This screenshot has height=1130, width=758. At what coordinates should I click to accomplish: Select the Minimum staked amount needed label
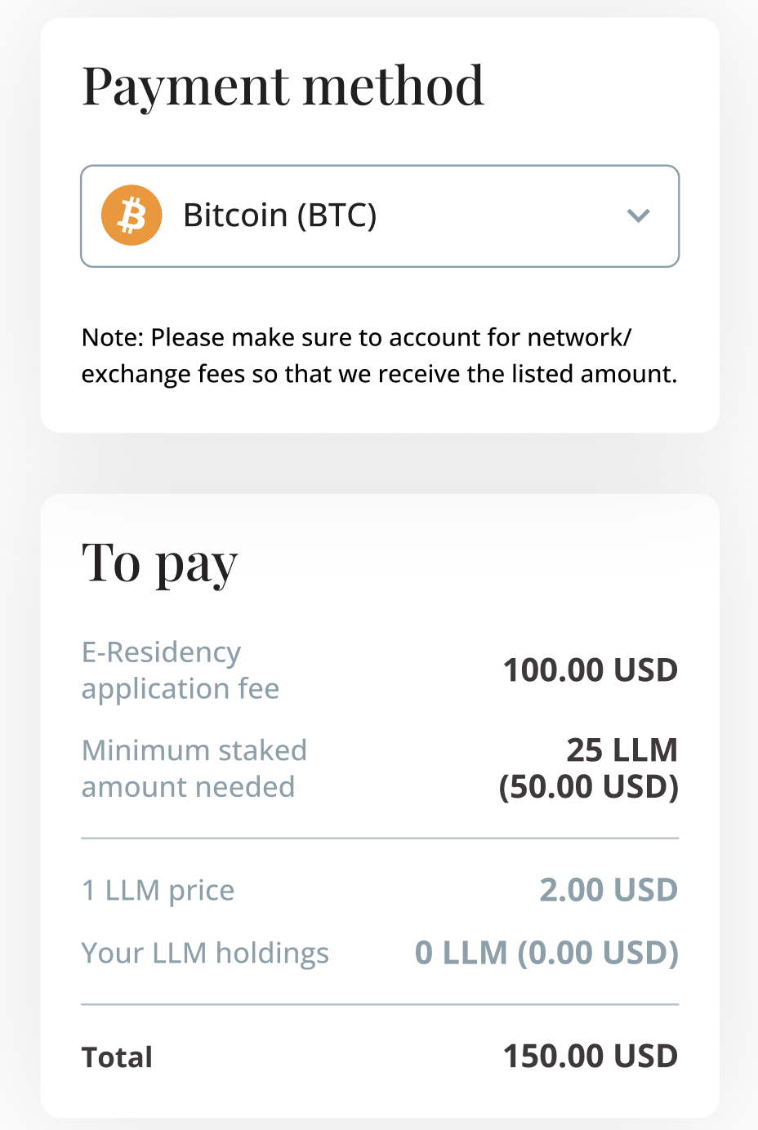pos(194,768)
